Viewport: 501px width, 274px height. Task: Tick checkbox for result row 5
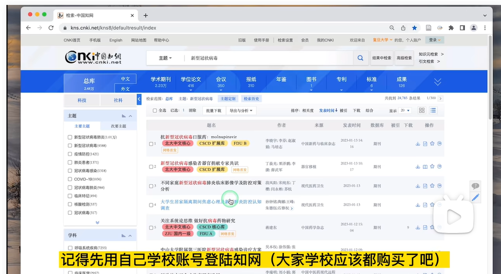click(x=151, y=228)
